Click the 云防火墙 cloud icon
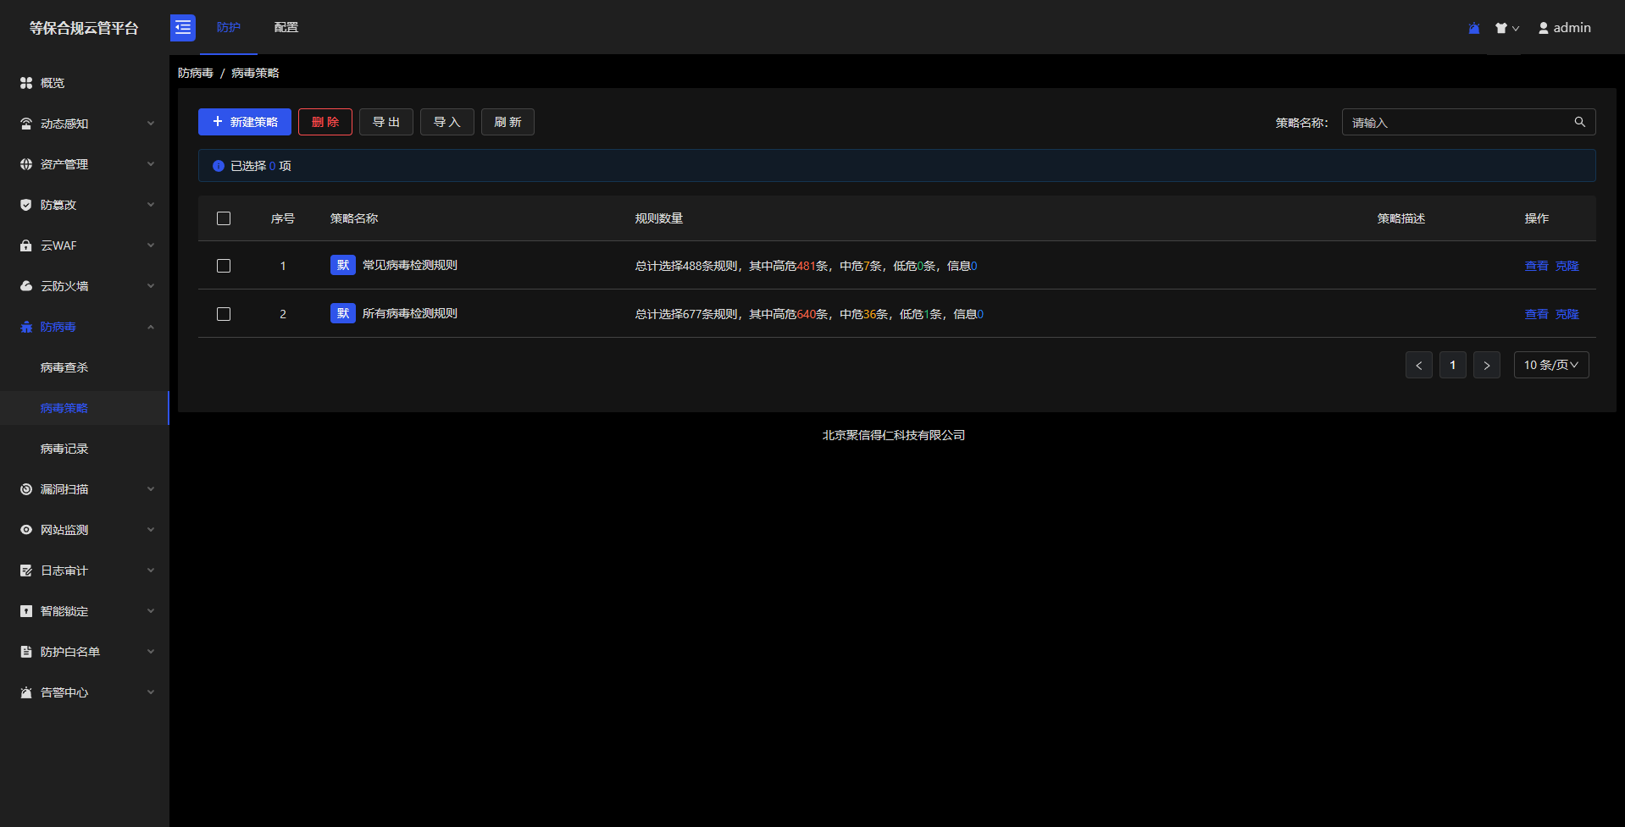The image size is (1625, 827). (26, 286)
